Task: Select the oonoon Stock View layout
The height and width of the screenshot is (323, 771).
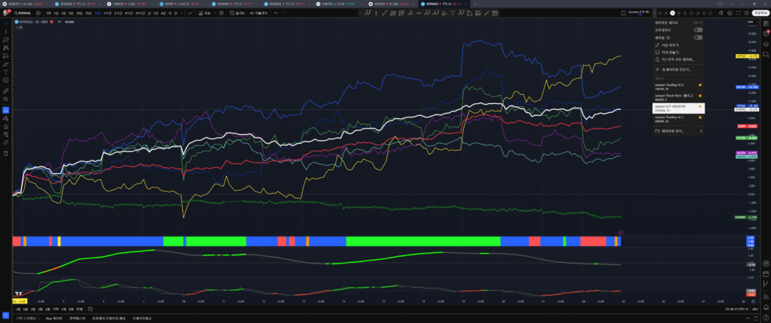Action: click(x=674, y=96)
